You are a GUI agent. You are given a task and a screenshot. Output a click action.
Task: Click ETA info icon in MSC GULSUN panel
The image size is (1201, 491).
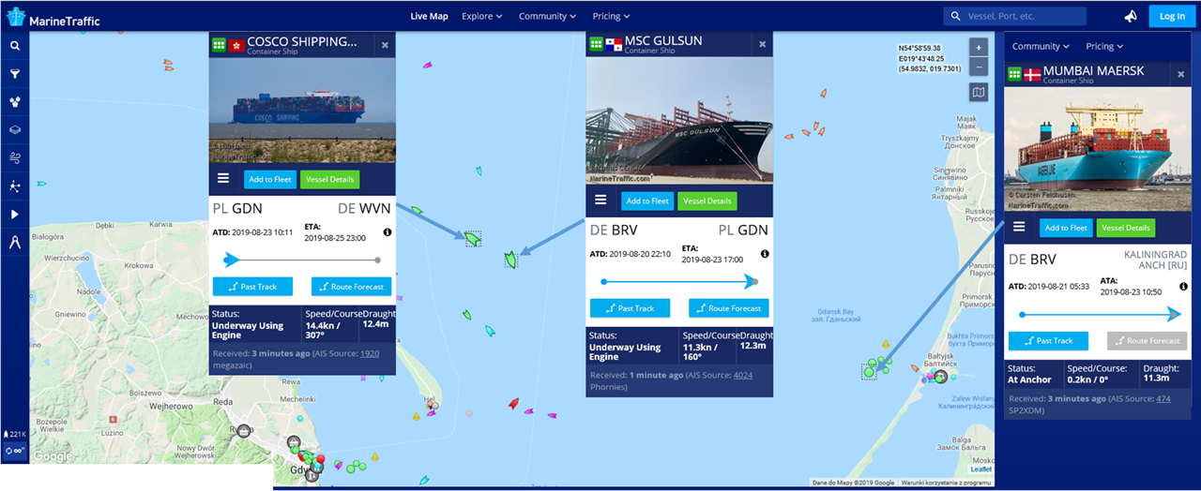(765, 254)
